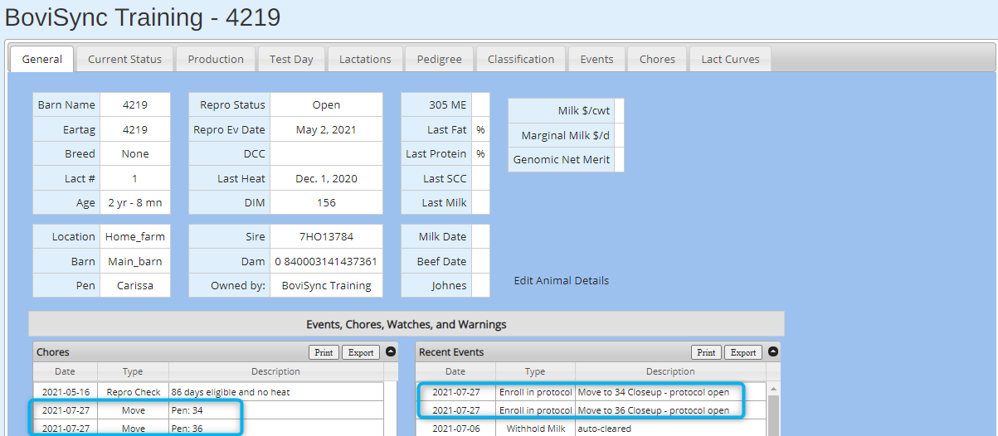Open the Production tab
Image resolution: width=998 pixels, height=436 pixels.
(x=216, y=59)
